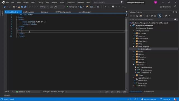Image resolution: width=179 pixels, height=101 pixels.
Task: Click the No issues found indicator
Action: (23, 92)
